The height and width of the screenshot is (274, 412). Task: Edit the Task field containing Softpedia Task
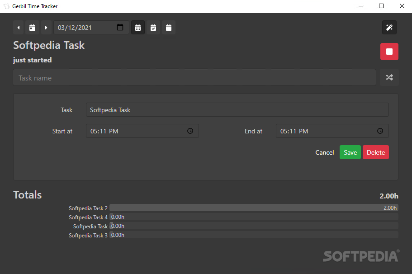point(237,110)
